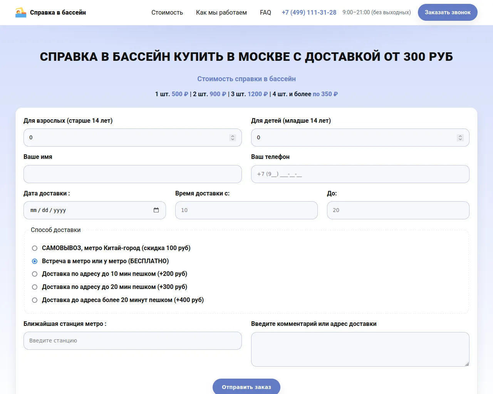The image size is (493, 394).
Task: Click the swimmer logo icon
Action: [21, 12]
